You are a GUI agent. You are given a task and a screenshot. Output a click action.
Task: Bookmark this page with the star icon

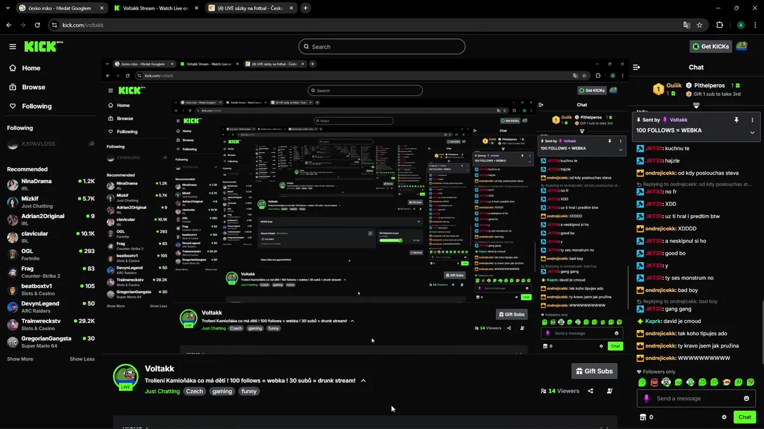point(700,25)
